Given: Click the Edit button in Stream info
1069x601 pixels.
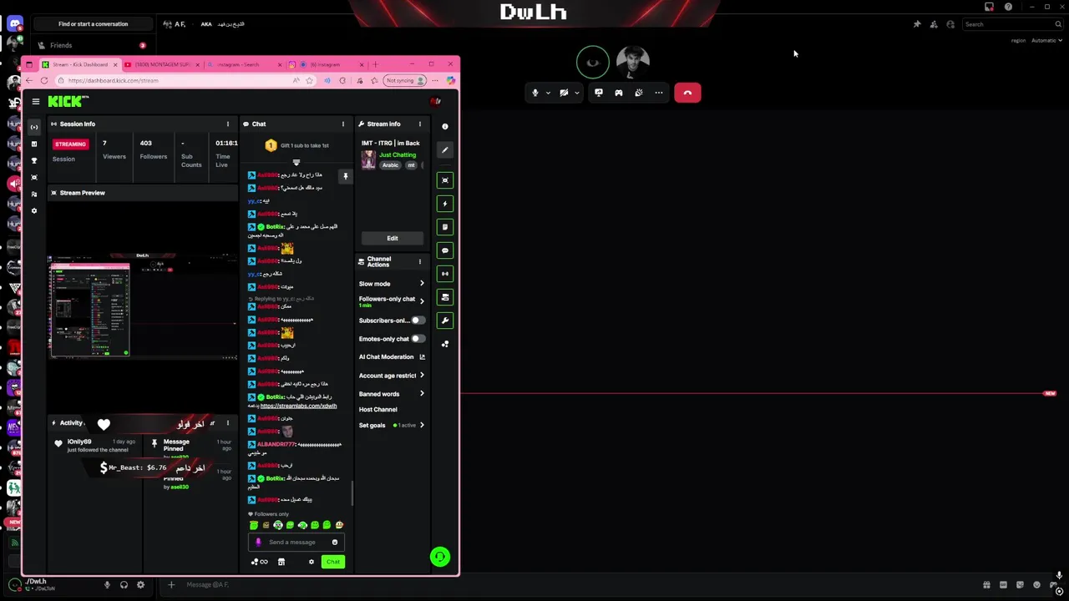Looking at the screenshot, I should click(392, 238).
